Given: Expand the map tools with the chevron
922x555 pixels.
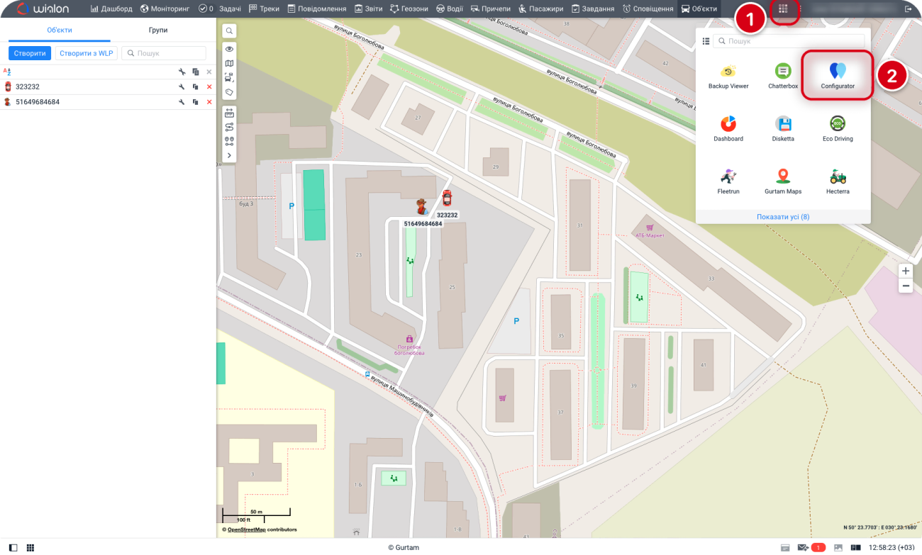Looking at the screenshot, I should pyautogui.click(x=229, y=155).
